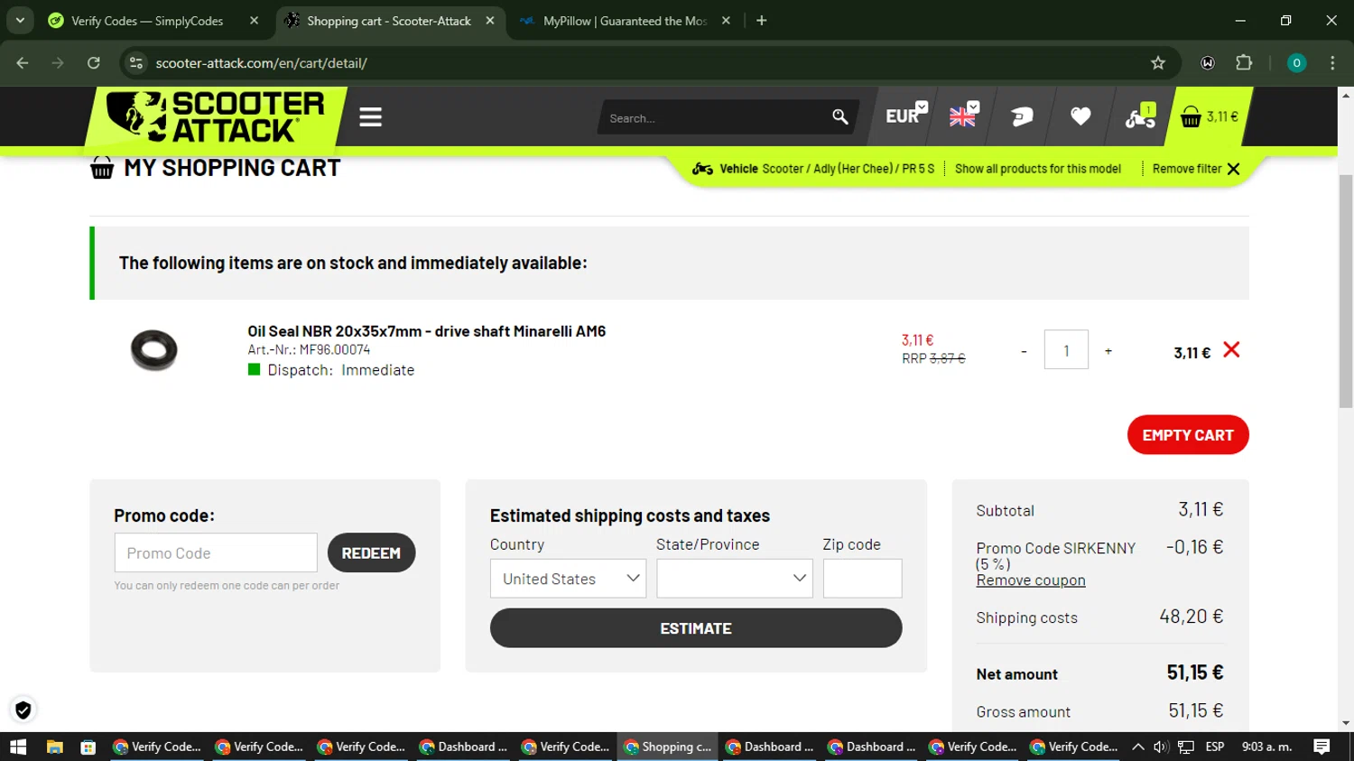The height and width of the screenshot is (761, 1354).
Task: Click the quantity input field
Action: coord(1066,350)
